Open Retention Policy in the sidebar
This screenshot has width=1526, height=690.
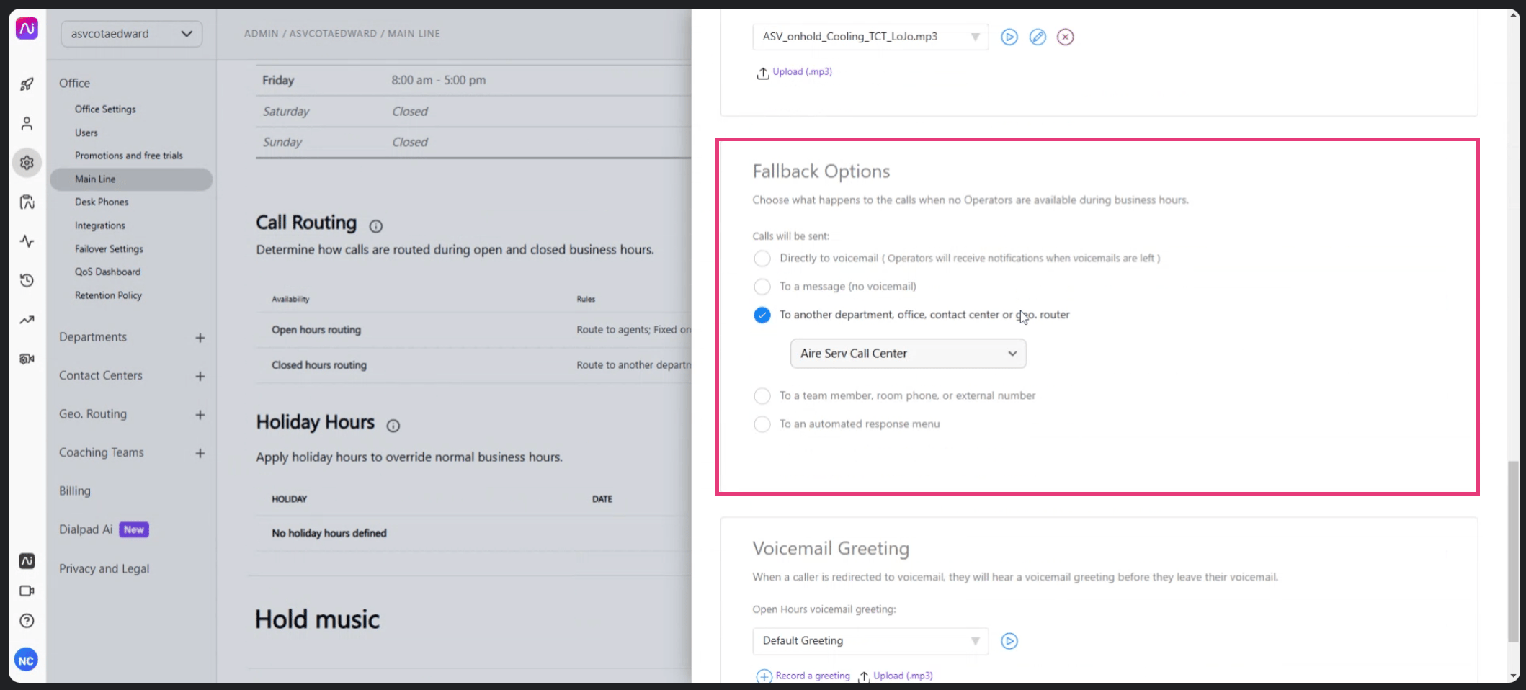pyautogui.click(x=108, y=295)
